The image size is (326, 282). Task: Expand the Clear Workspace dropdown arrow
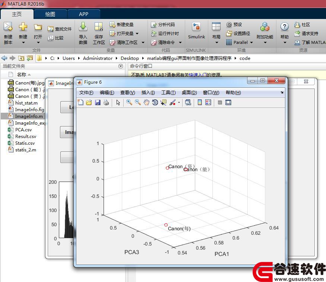tap(143, 42)
